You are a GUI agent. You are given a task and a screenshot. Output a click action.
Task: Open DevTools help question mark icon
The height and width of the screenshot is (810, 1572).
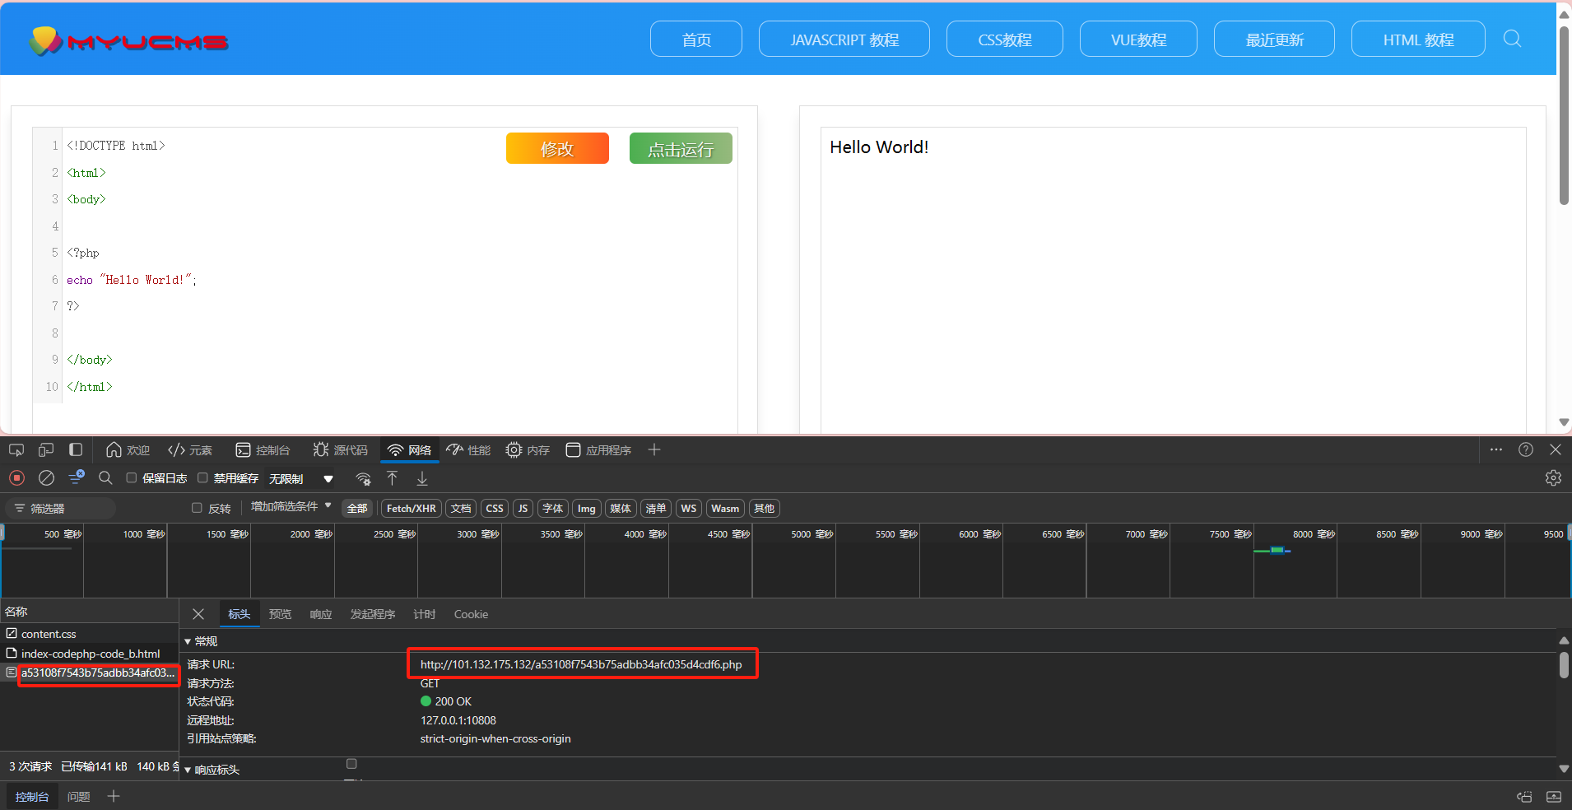[x=1526, y=449]
